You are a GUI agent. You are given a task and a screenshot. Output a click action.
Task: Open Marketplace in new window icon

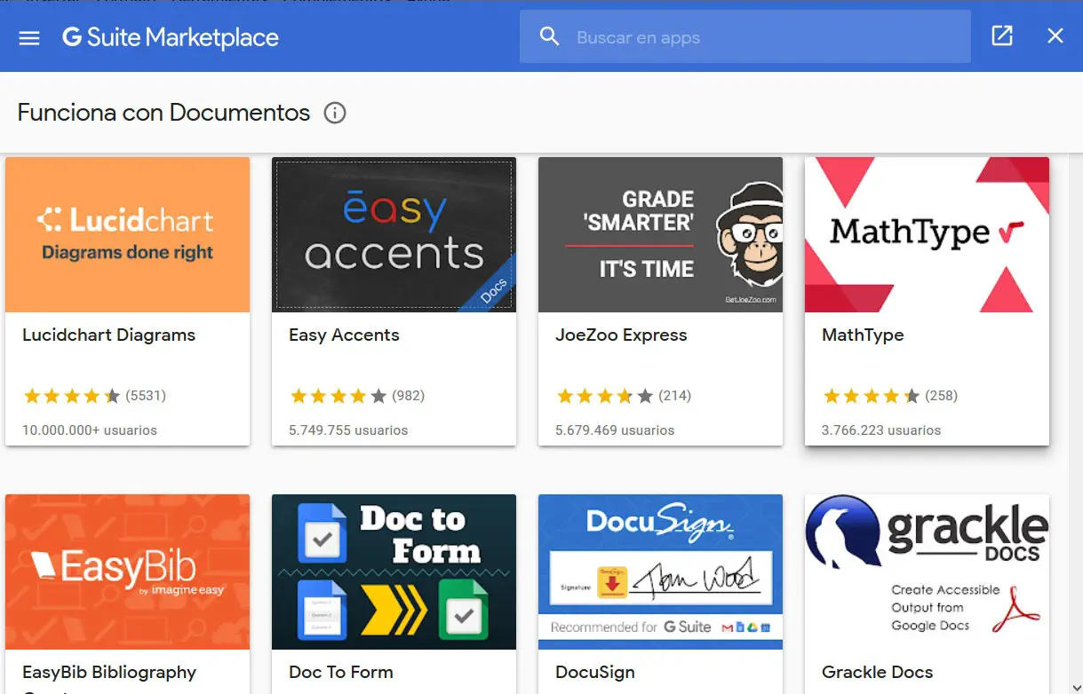tap(1002, 35)
